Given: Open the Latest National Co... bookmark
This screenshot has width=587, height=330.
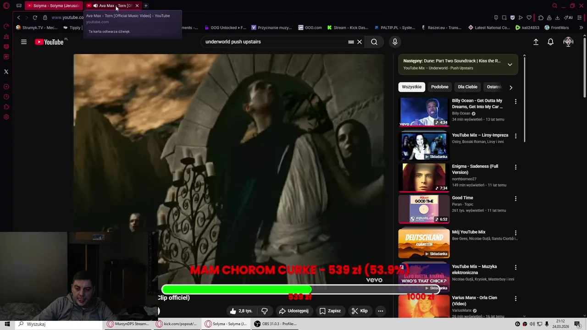Looking at the screenshot, I should click(x=489, y=27).
